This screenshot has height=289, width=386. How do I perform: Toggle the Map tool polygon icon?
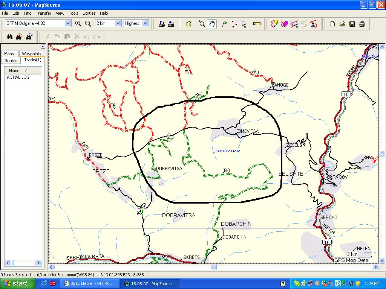click(x=189, y=24)
